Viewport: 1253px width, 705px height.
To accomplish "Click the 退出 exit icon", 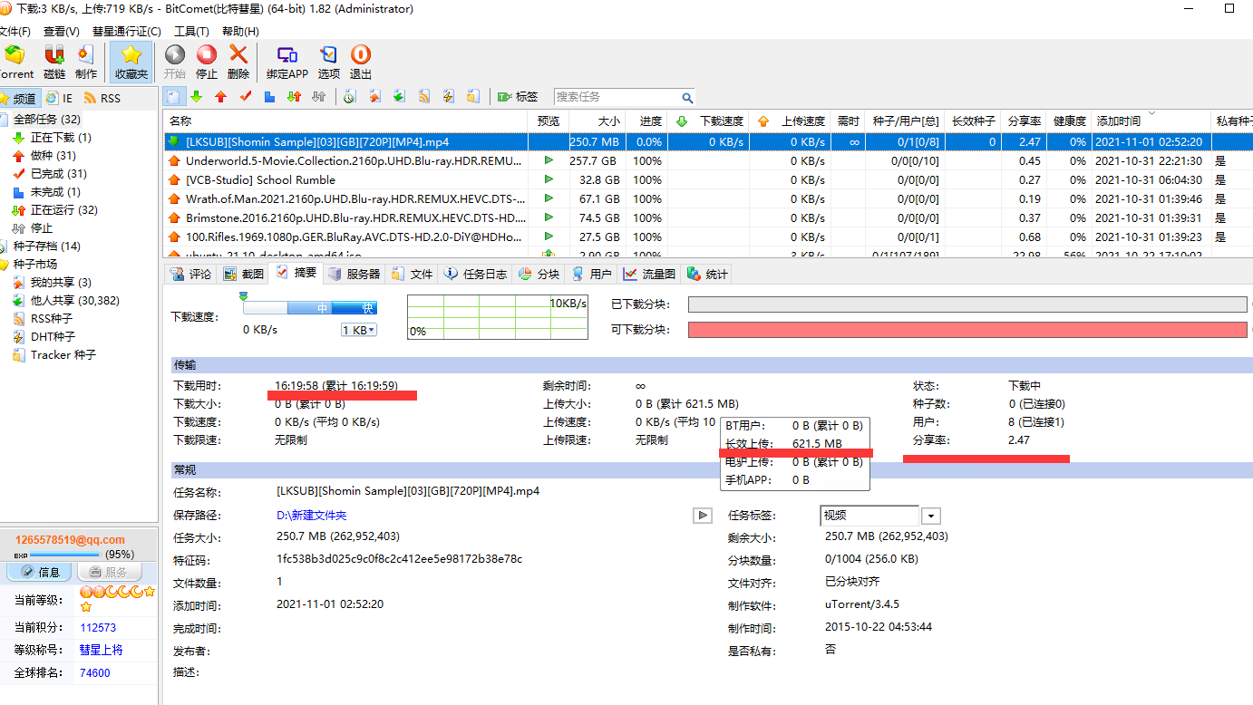I will pyautogui.click(x=361, y=62).
